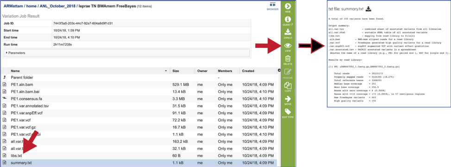
Task: Select the summary.txt file name
Action: coord(22,162)
